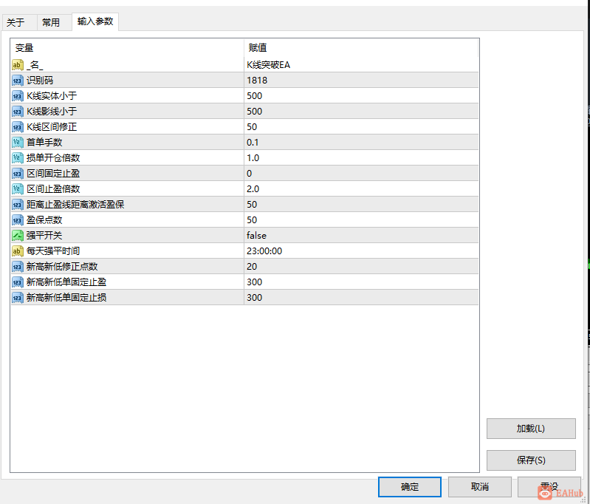Image resolution: width=590 pixels, height=504 pixels.
Task: Click the icon beside 距离止盈线距离激活盈保
Action: pyautogui.click(x=17, y=205)
